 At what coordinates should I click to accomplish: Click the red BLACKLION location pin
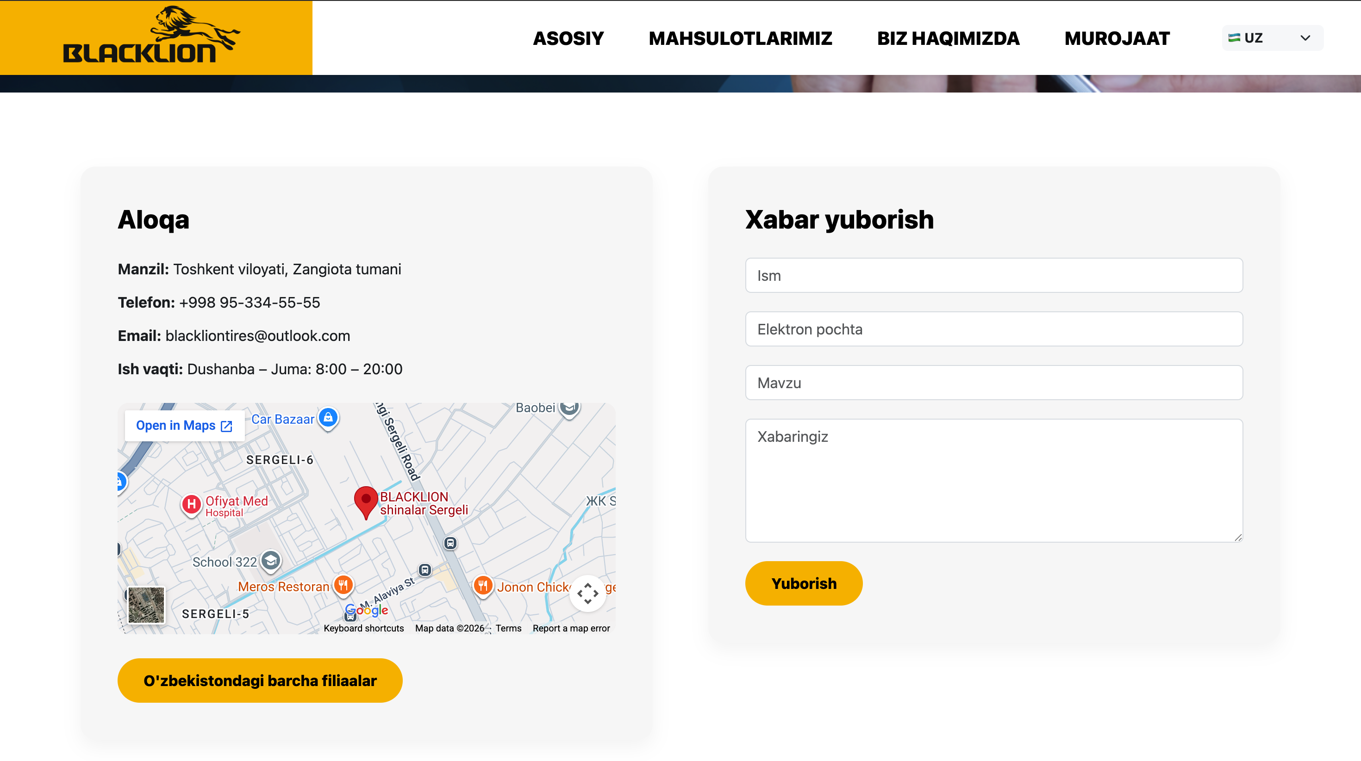pos(366,502)
